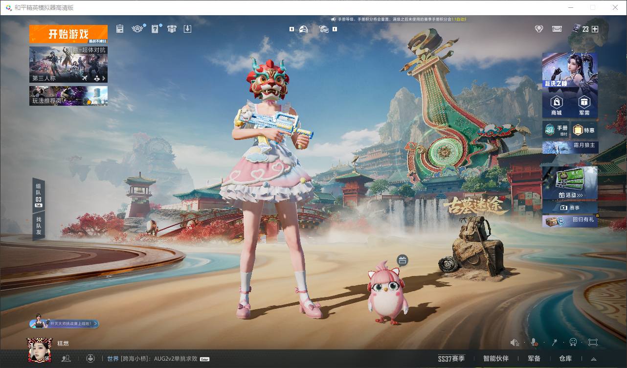Screen dimensions: 627x368
Task: Open the 裁决之瞳 featured banner
Action: click(x=570, y=71)
